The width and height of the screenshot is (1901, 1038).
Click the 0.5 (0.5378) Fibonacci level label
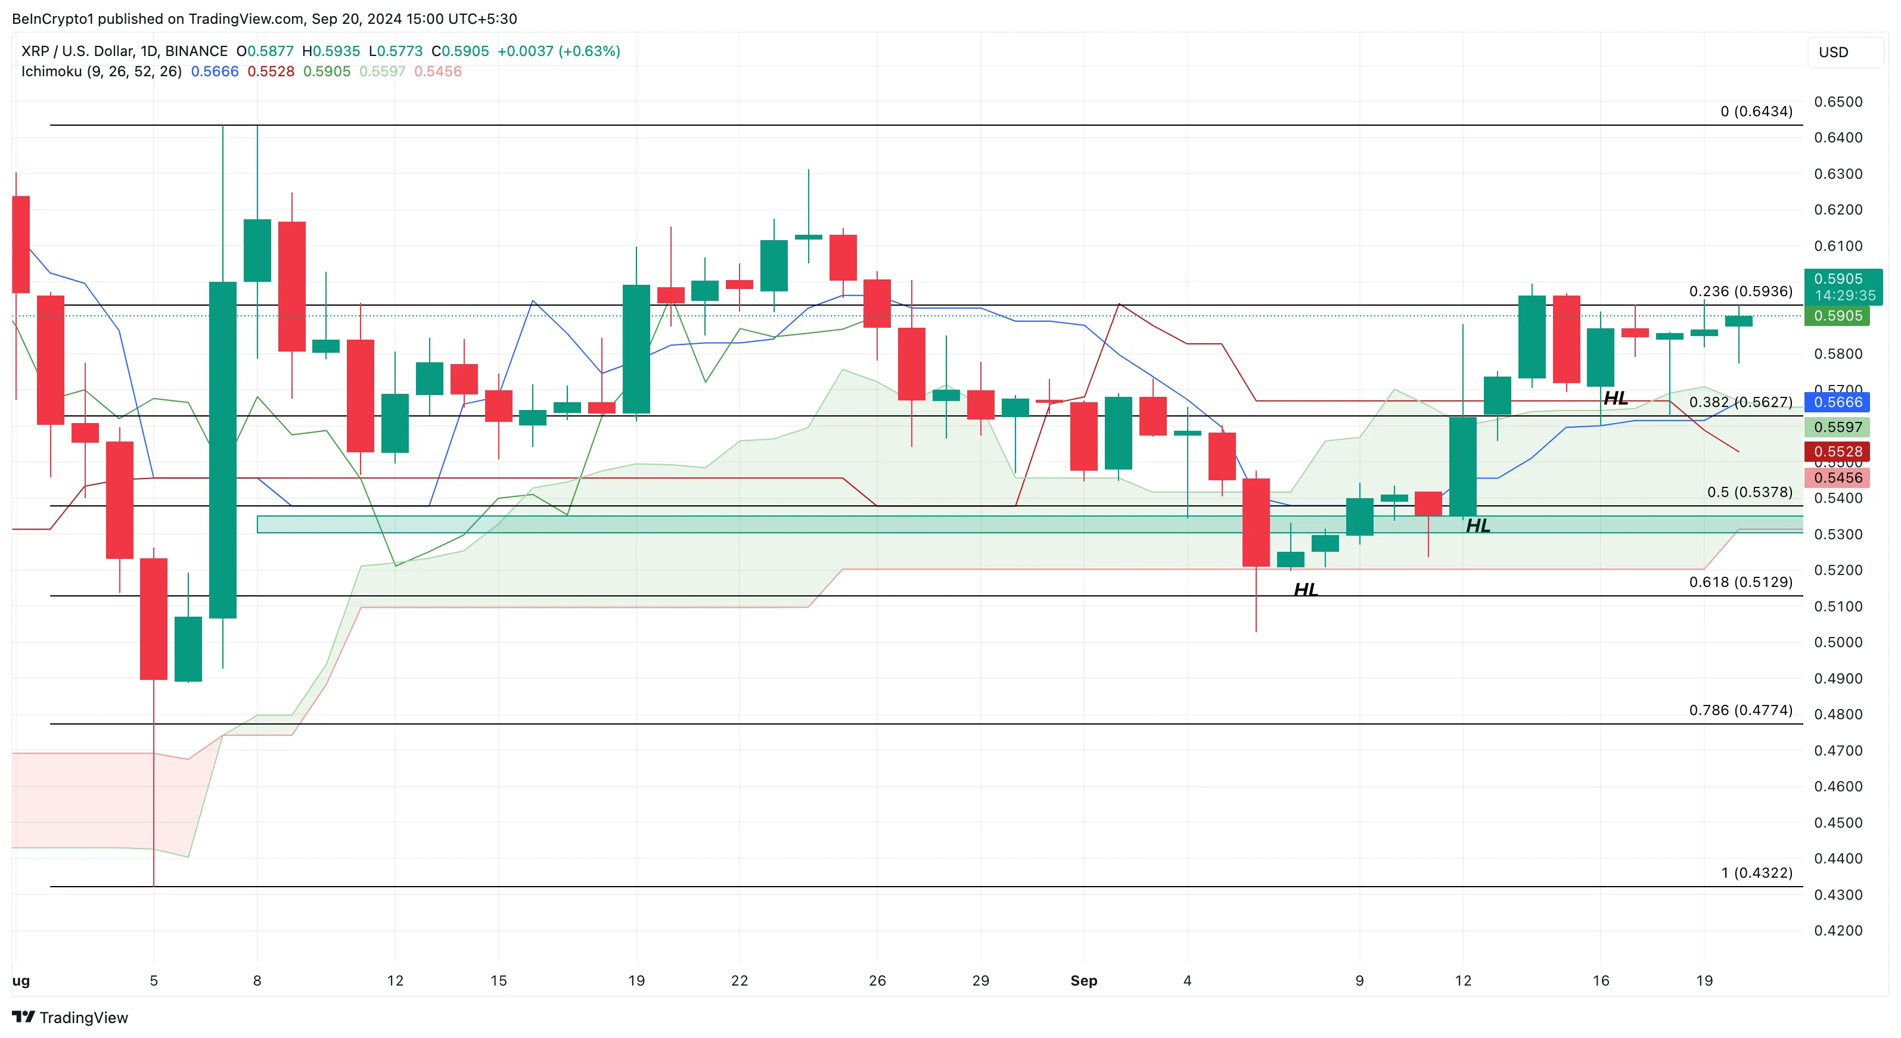point(1749,492)
